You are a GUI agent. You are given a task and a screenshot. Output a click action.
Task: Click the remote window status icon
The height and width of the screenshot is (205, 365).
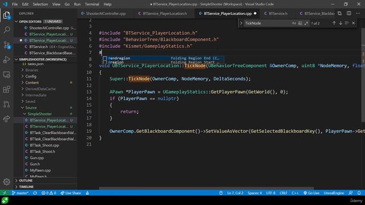(x=5, y=193)
